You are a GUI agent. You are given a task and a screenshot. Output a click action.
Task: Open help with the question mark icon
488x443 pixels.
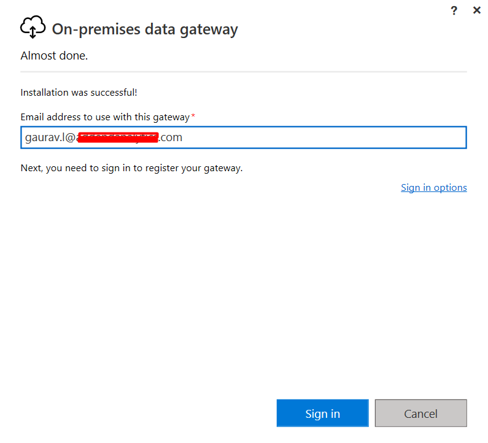click(454, 10)
